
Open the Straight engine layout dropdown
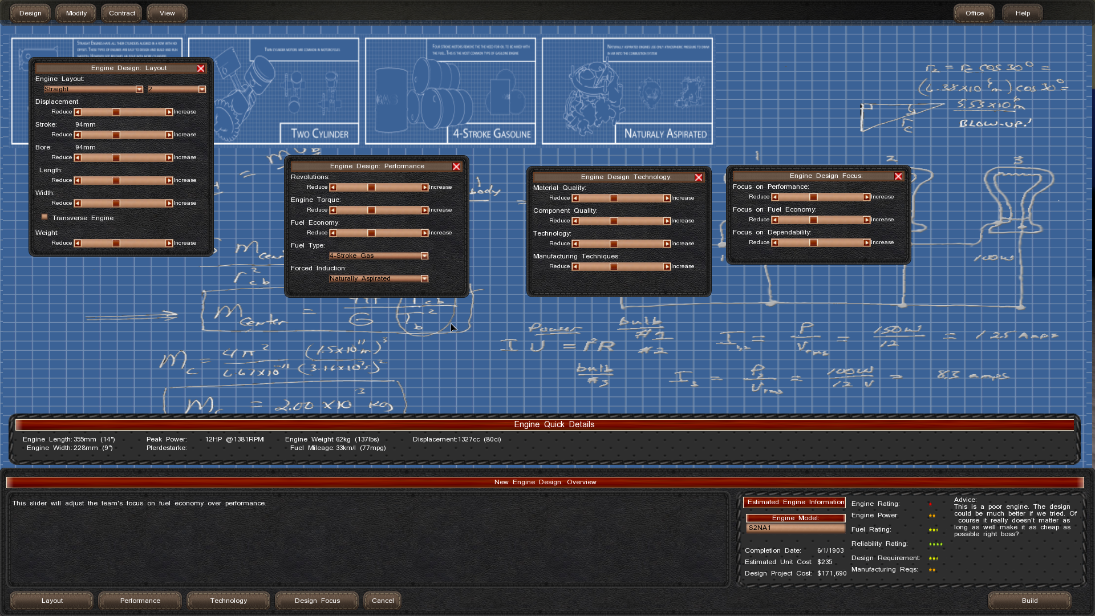pos(139,90)
